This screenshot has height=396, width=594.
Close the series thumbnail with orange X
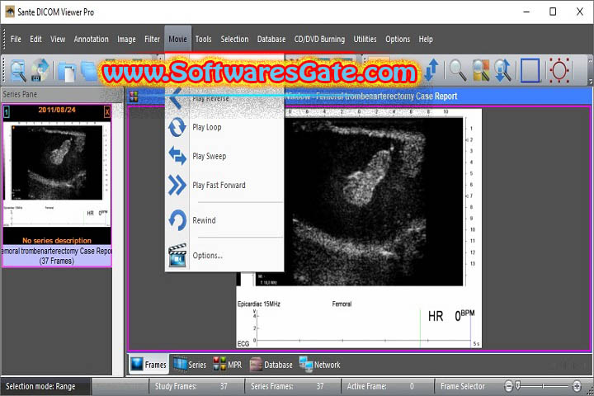tap(107, 111)
